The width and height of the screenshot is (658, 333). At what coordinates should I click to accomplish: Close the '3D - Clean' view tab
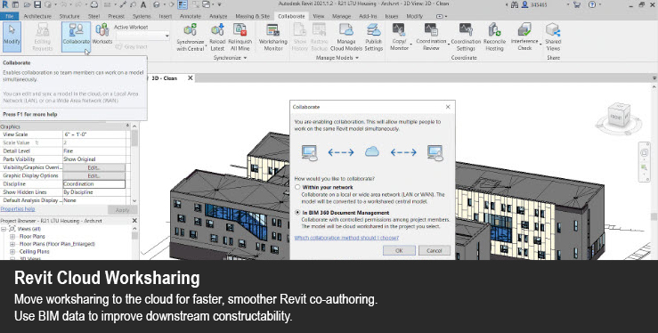coord(190,78)
